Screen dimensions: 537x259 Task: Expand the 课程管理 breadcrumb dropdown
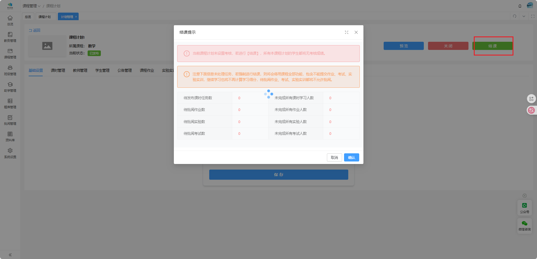point(31,6)
